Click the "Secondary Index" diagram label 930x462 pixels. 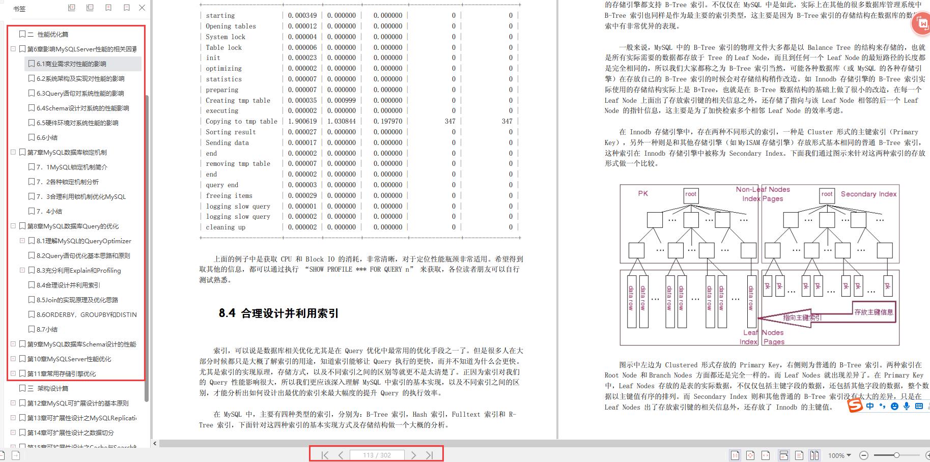click(868, 194)
